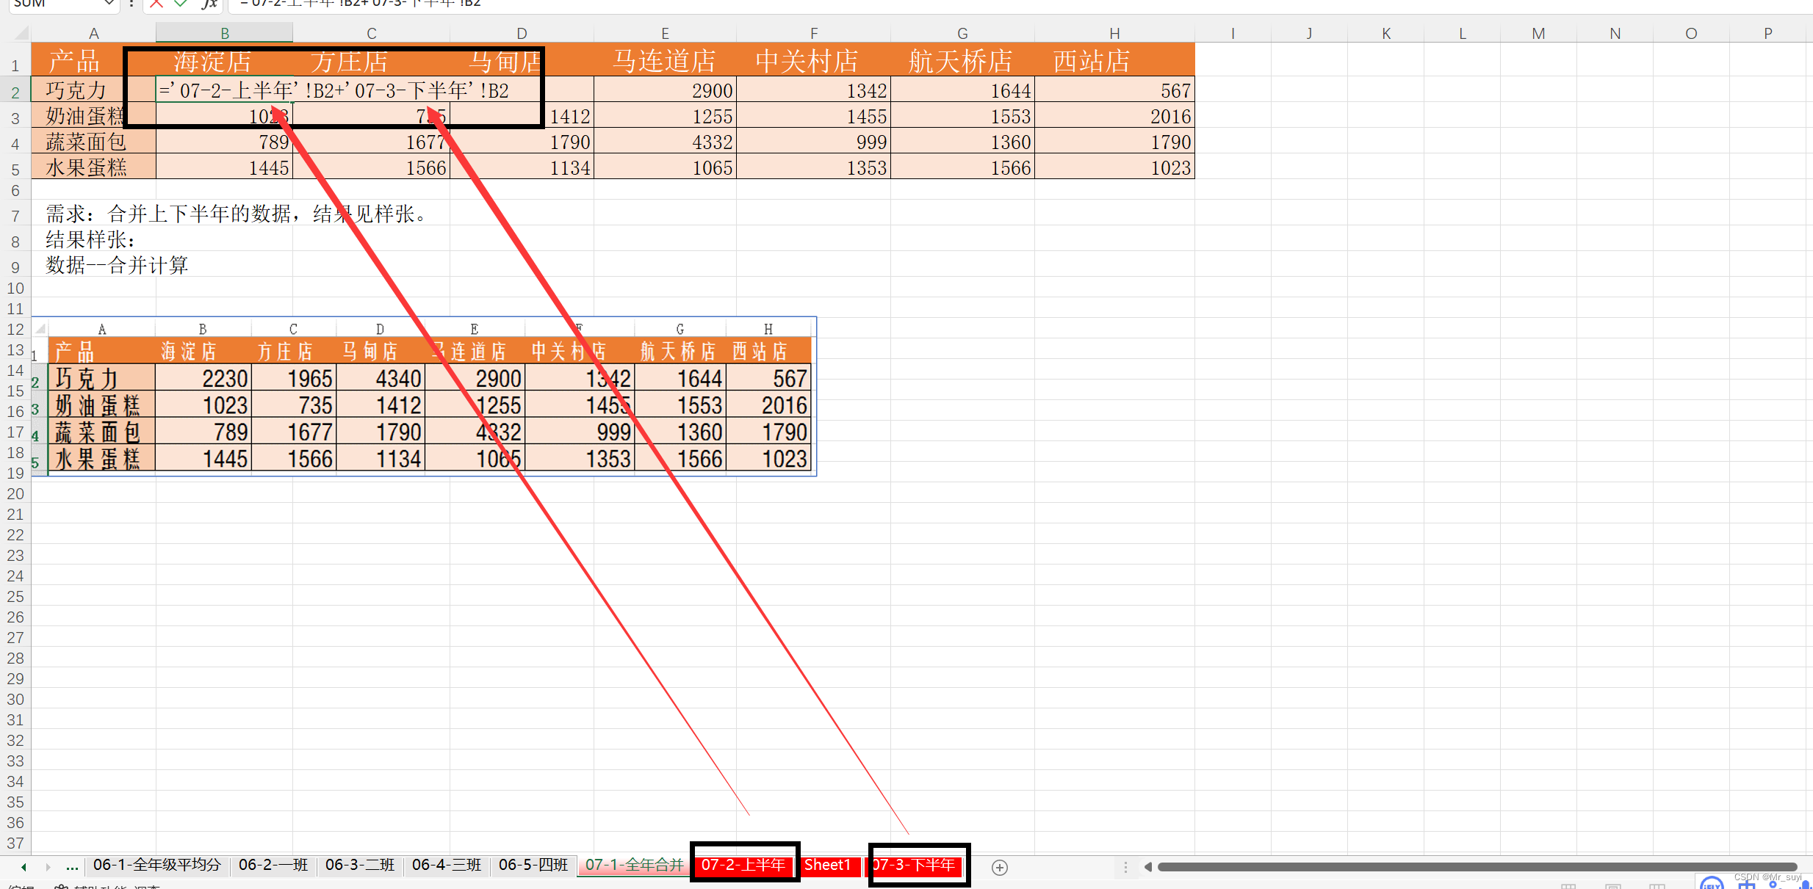Switch to the 06-5-四班 sheet tab
This screenshot has width=1813, height=889.
pyautogui.click(x=533, y=865)
